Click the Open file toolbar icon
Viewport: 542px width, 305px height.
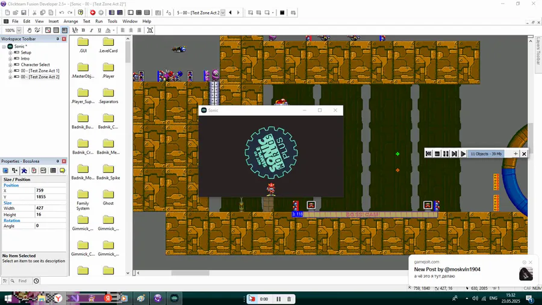pos(16,13)
